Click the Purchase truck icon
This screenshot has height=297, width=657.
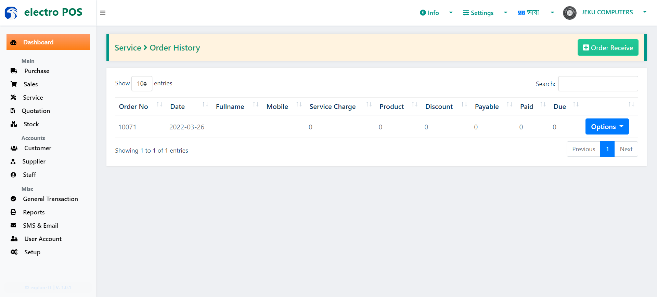[14, 71]
